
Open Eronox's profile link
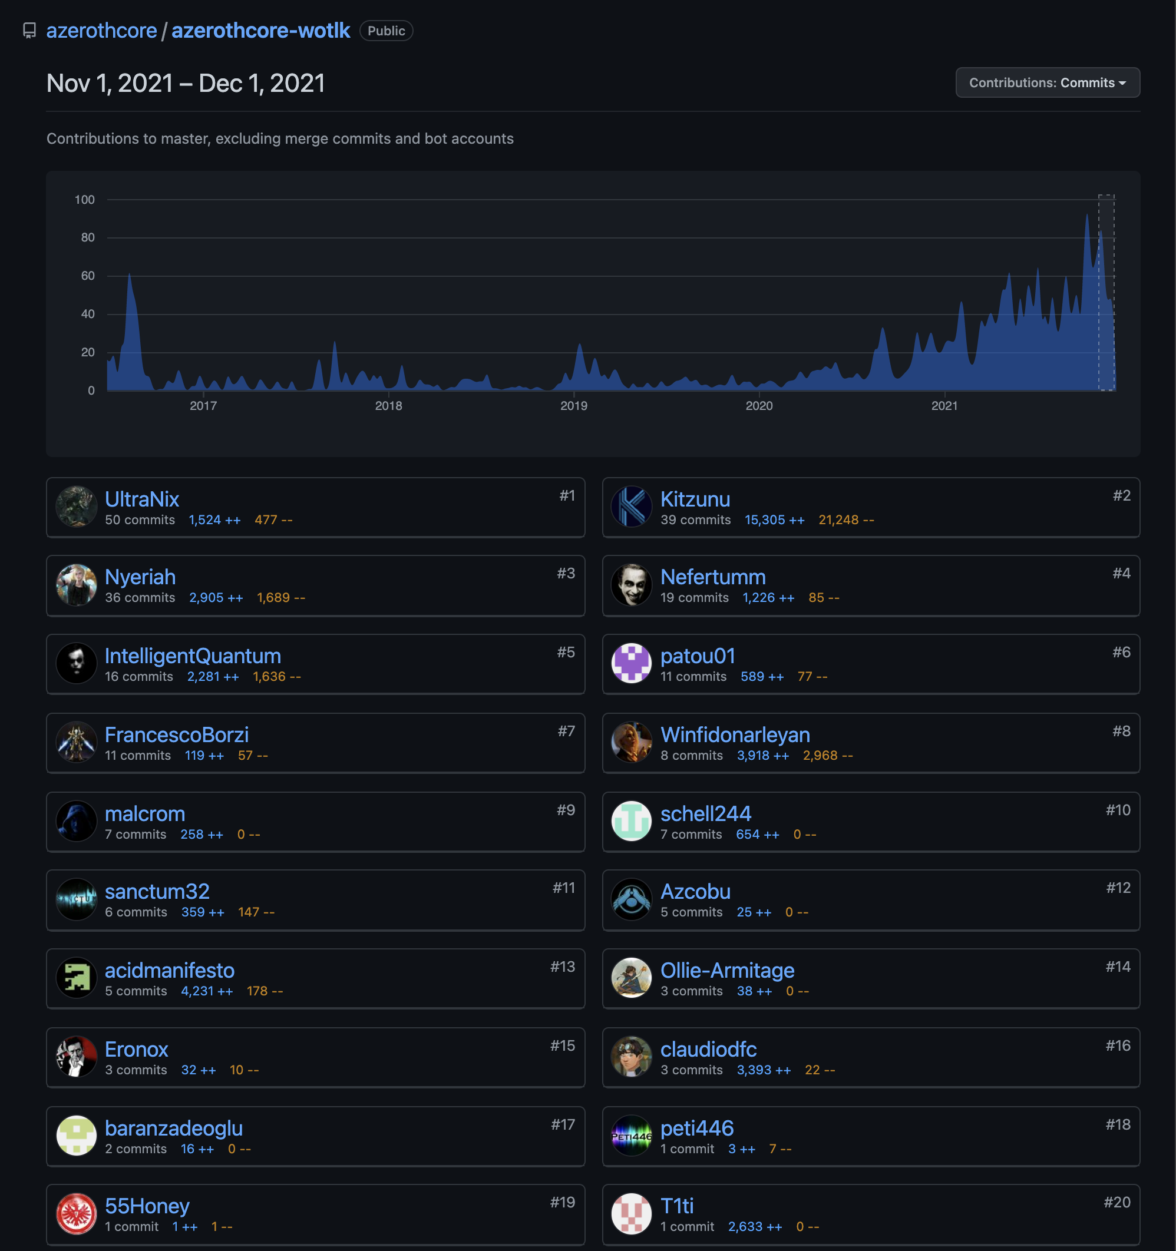[136, 1049]
